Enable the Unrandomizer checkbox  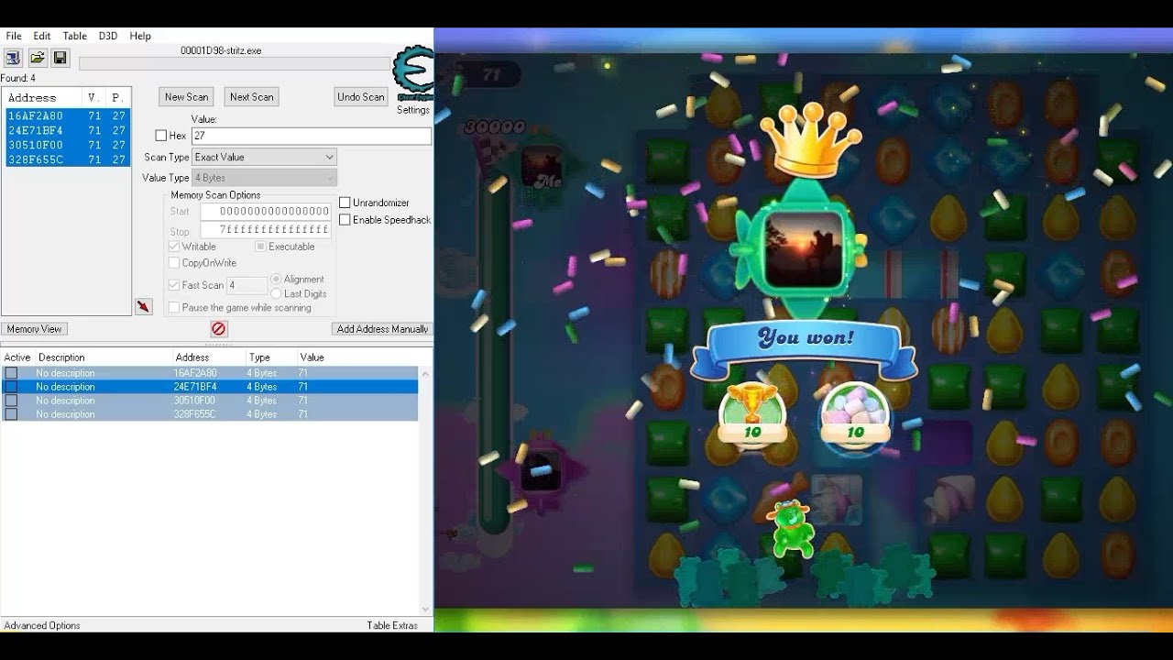coord(345,203)
